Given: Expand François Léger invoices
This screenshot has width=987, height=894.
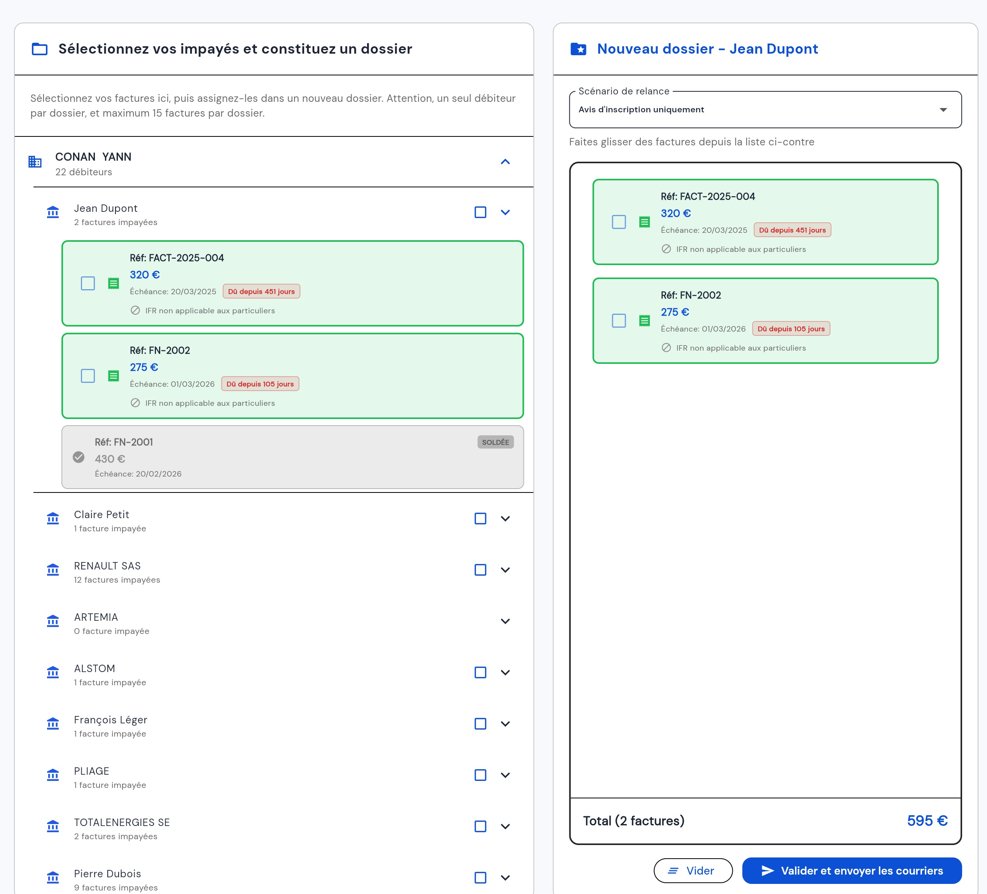Looking at the screenshot, I should (x=505, y=724).
